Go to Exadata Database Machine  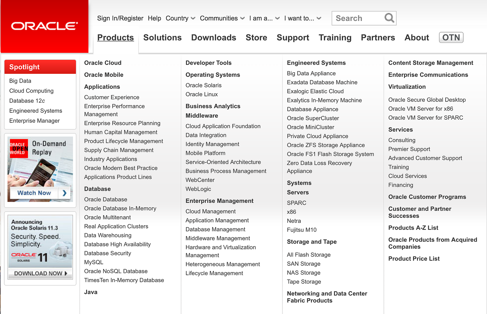point(322,82)
